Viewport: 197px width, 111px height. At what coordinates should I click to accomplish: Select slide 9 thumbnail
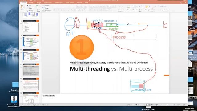(31, 40)
